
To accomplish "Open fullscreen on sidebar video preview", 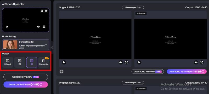I will (44, 27).
